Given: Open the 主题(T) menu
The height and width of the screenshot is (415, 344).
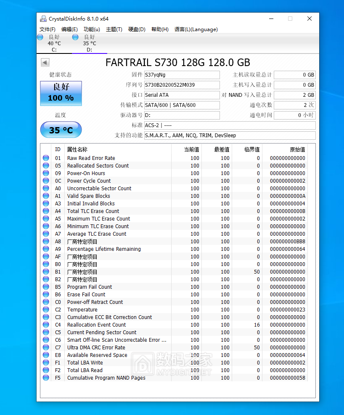Looking at the screenshot, I should click(114, 29).
